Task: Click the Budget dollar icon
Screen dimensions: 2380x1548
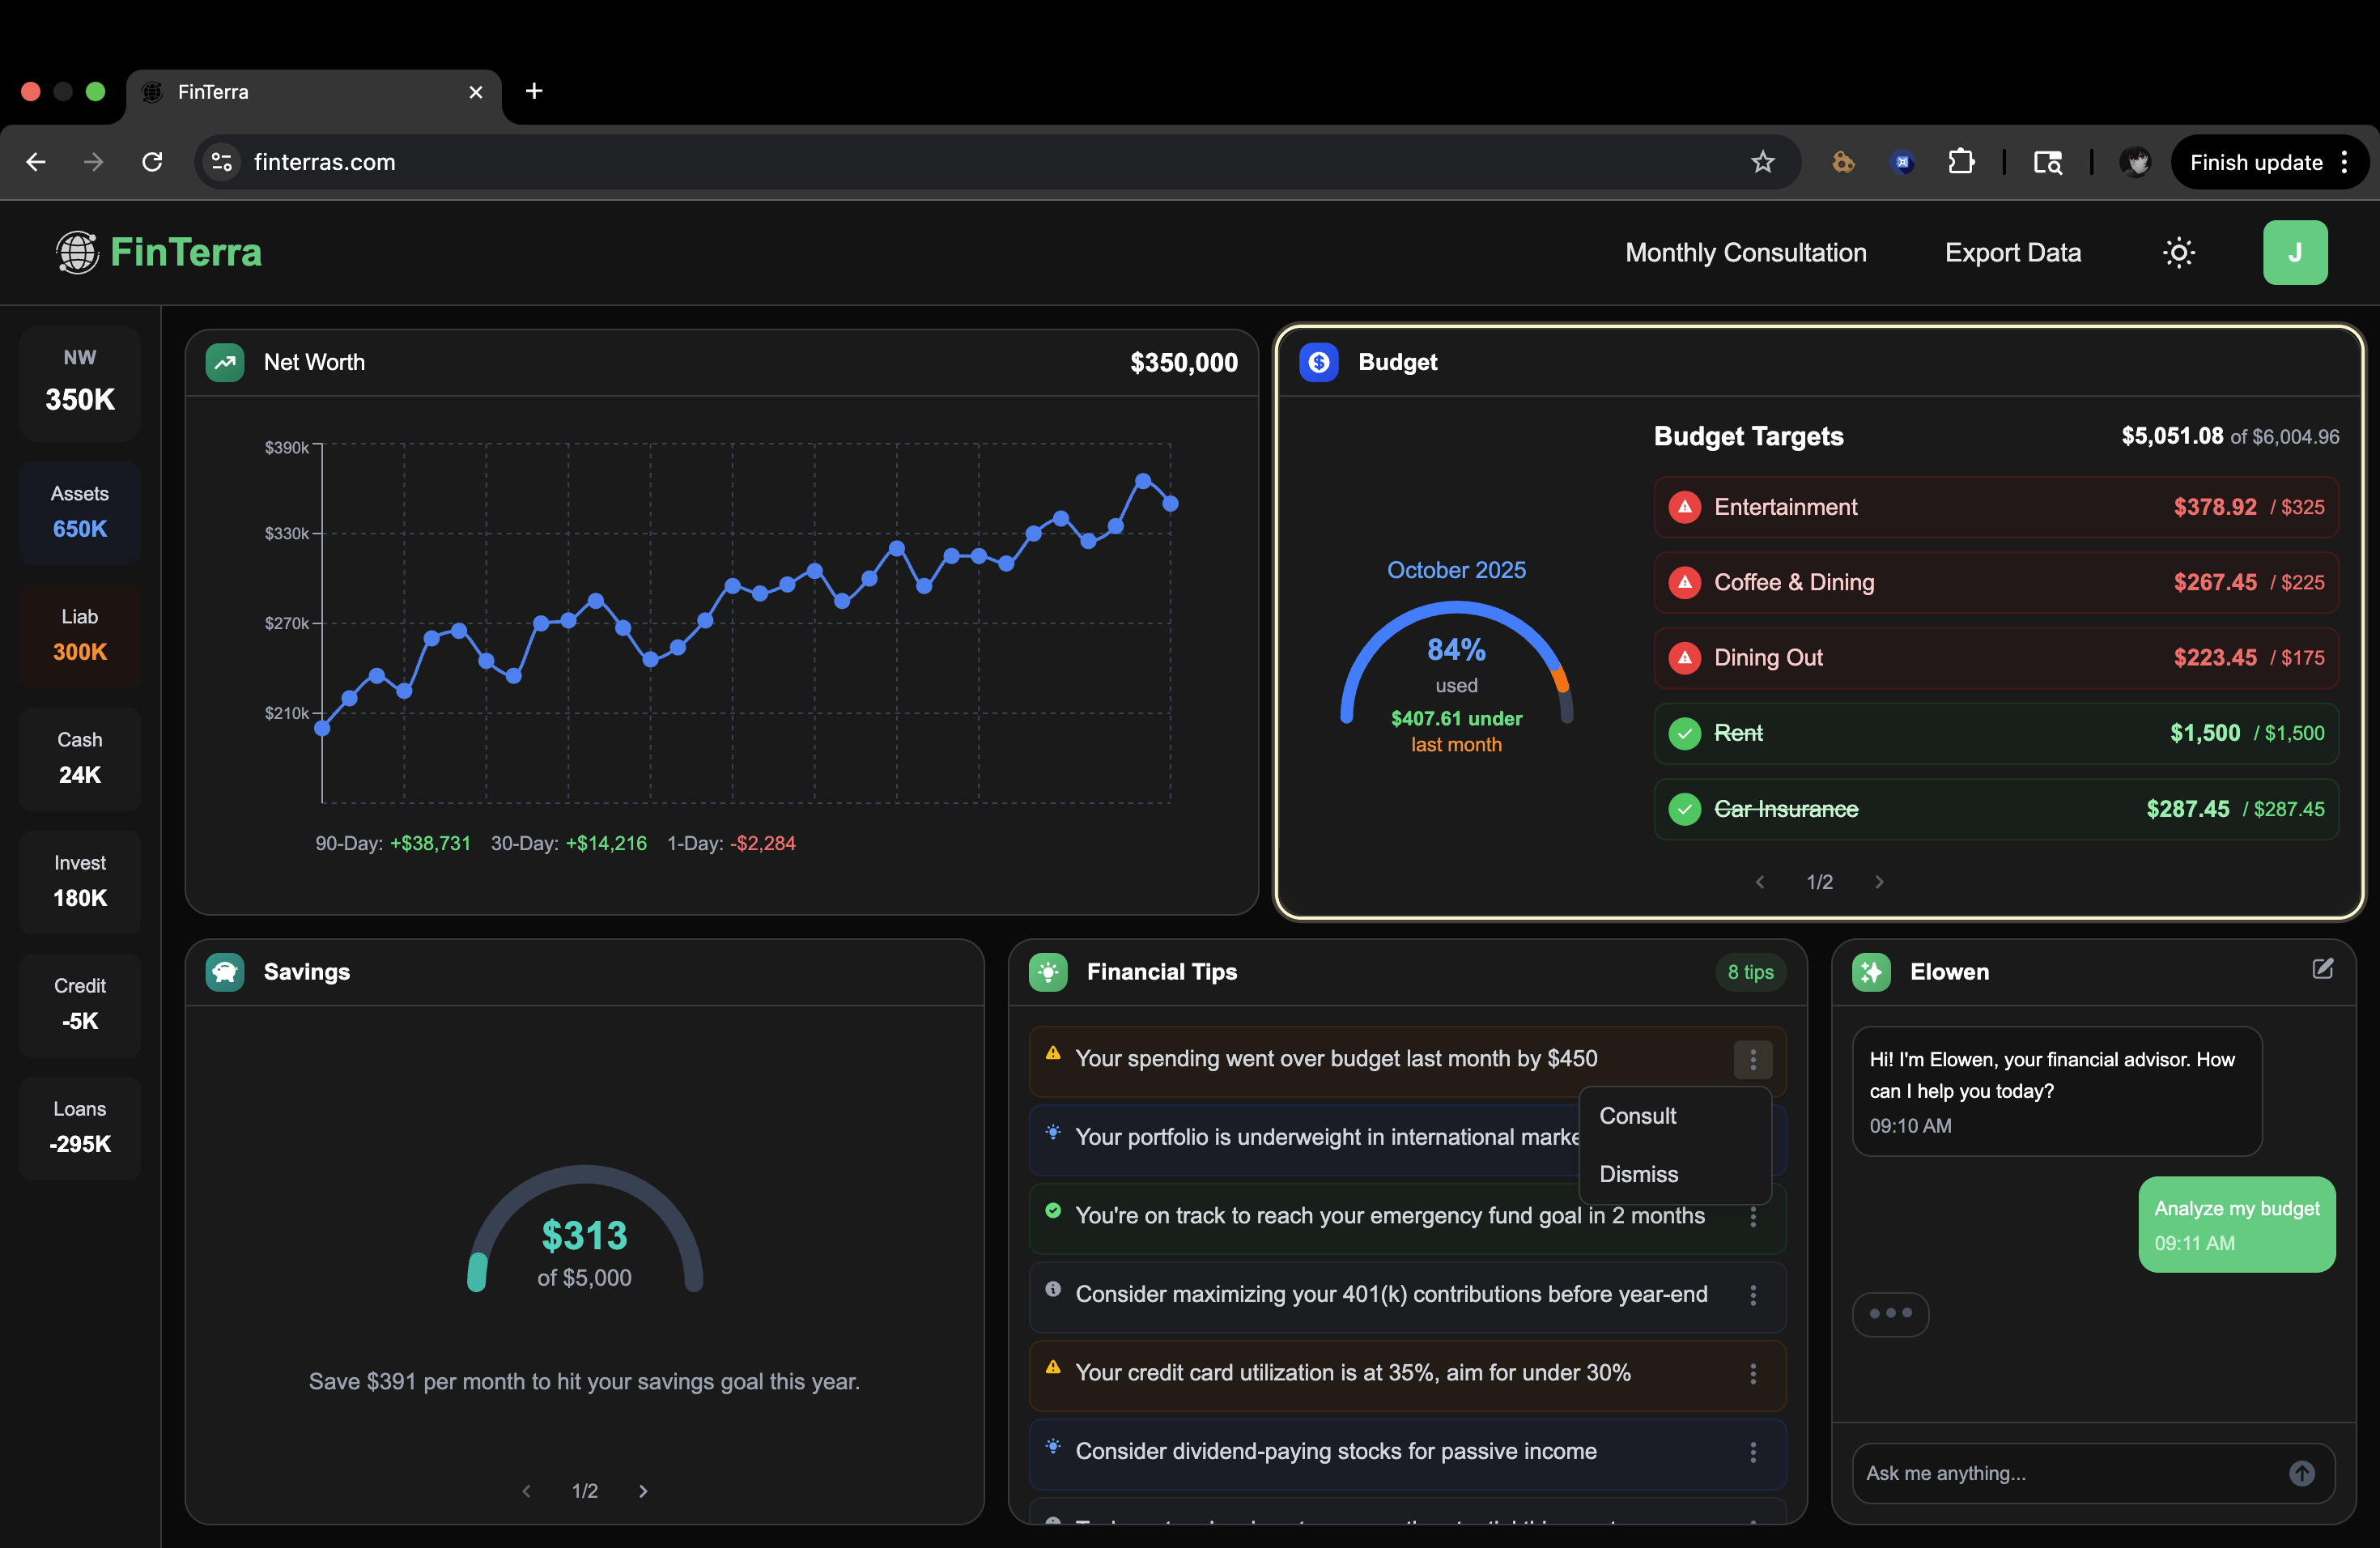Action: 1318,362
